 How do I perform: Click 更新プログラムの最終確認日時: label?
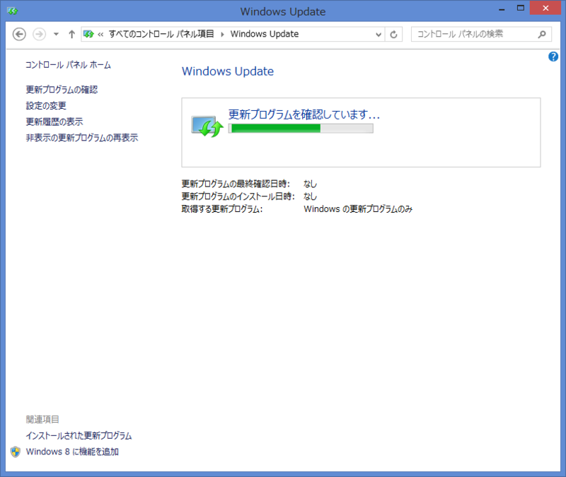[236, 184]
